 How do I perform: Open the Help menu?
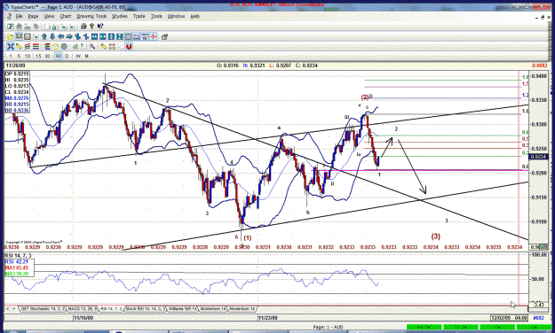[195, 16]
